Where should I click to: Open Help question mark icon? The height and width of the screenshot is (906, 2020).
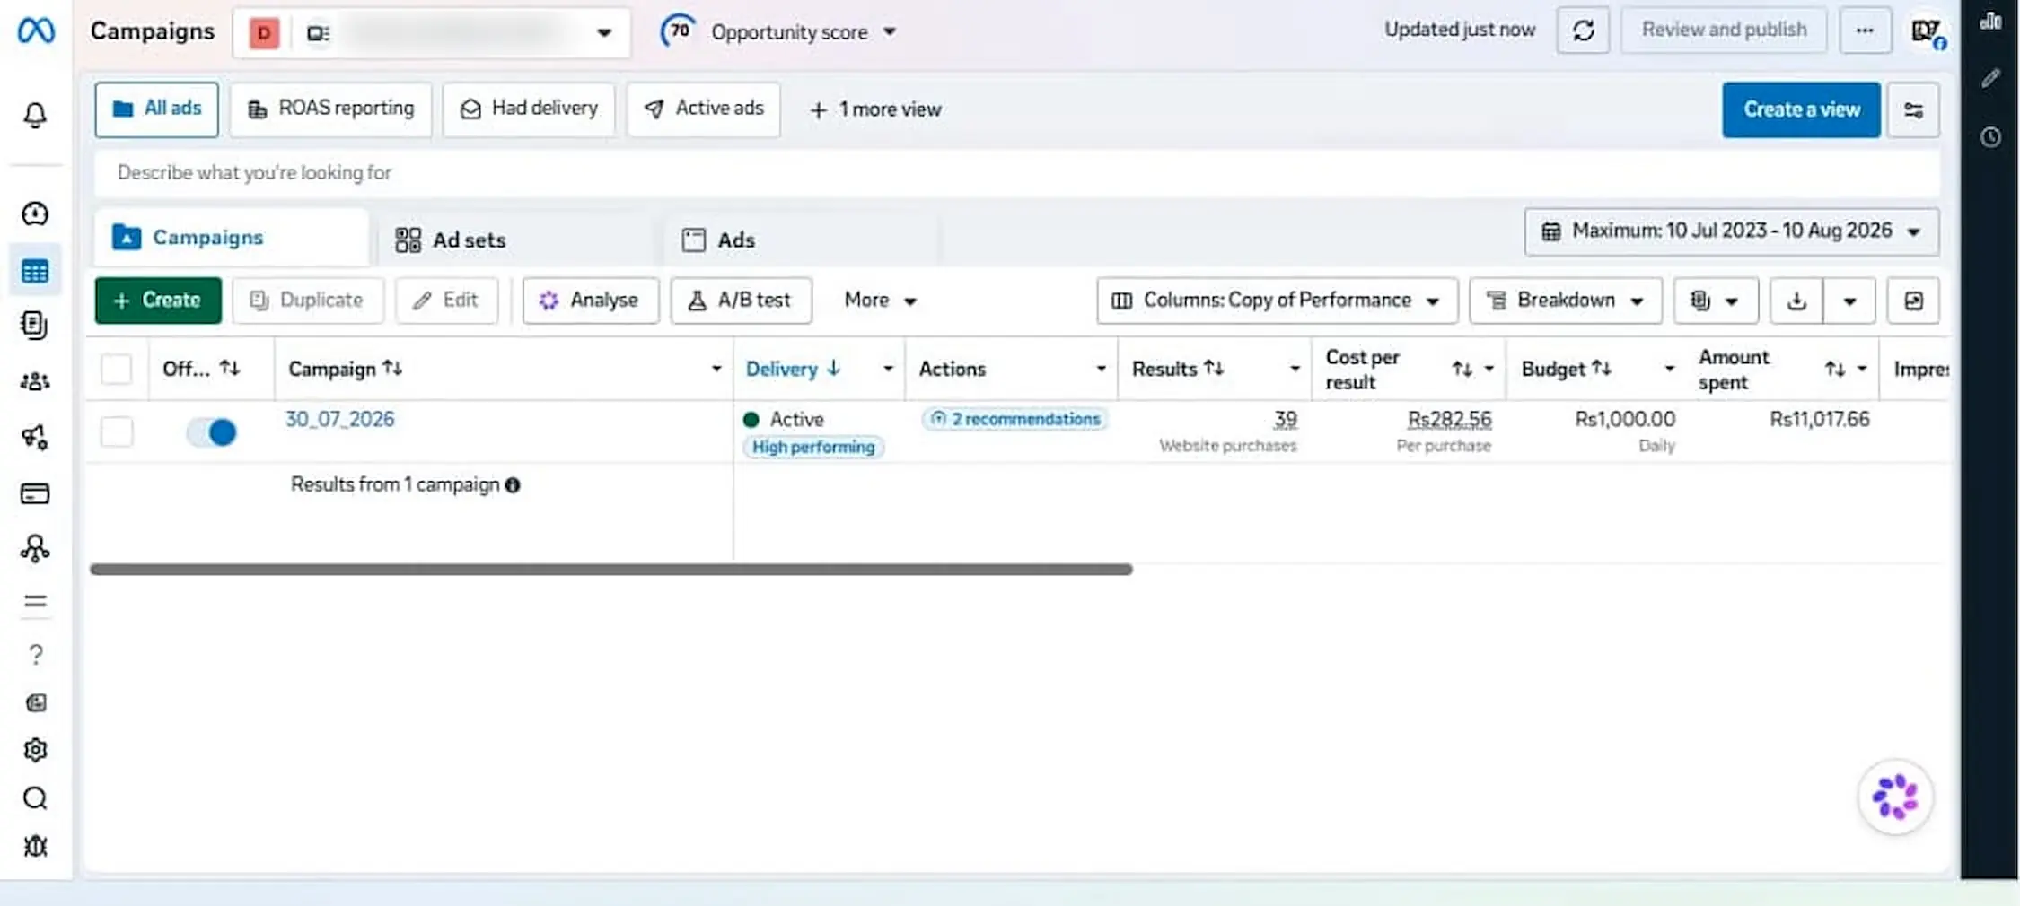pos(35,654)
